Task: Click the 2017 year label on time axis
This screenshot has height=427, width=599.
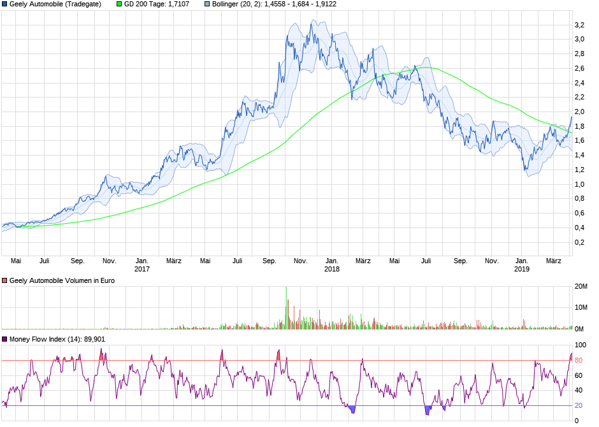Action: (142, 269)
